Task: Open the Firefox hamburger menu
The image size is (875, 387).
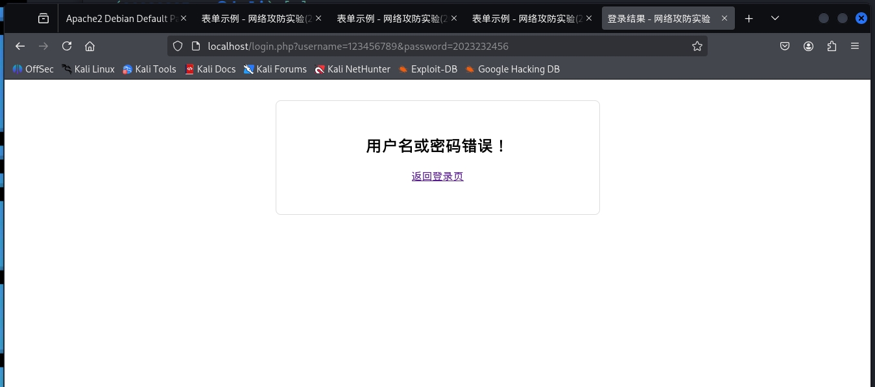Action: [855, 46]
